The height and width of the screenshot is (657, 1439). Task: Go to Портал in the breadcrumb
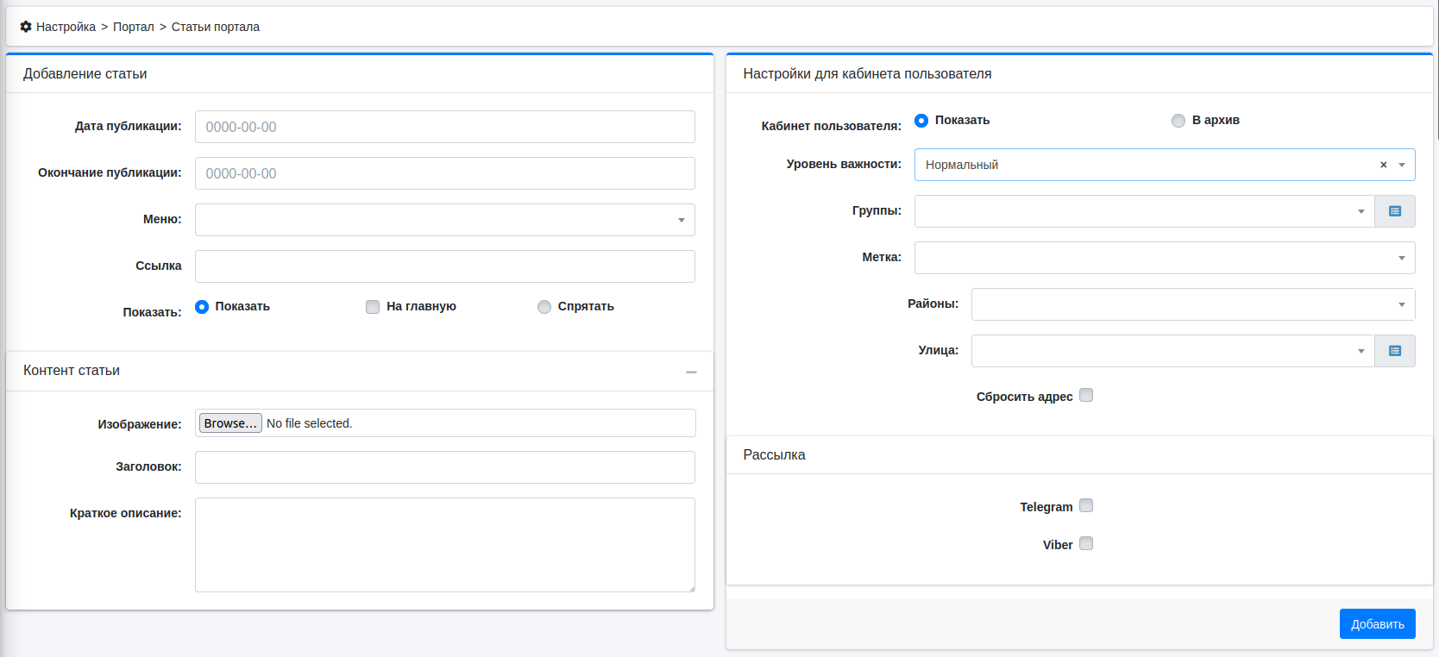(133, 27)
